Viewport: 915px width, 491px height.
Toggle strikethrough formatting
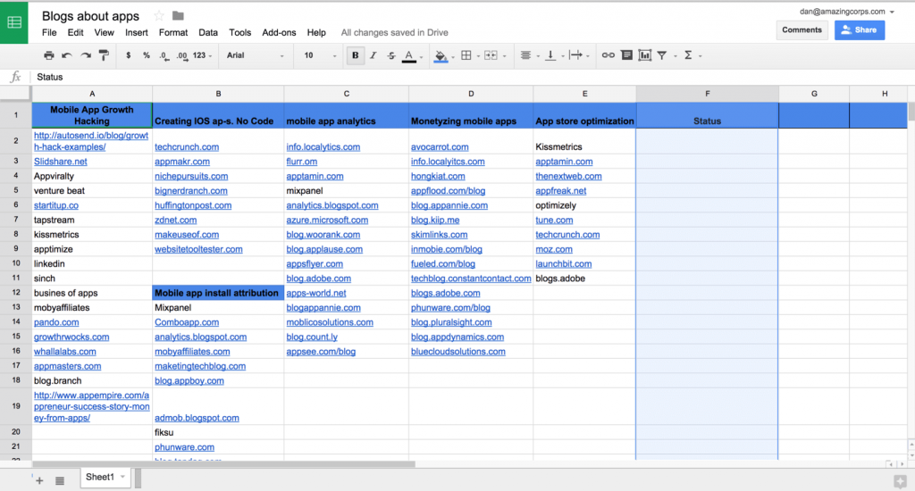391,55
